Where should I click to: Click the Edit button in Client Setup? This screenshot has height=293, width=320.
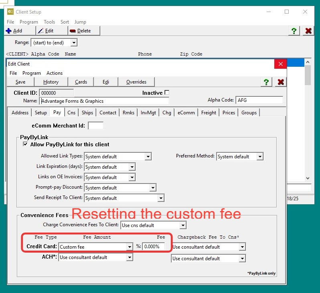pyautogui.click(x=52, y=31)
